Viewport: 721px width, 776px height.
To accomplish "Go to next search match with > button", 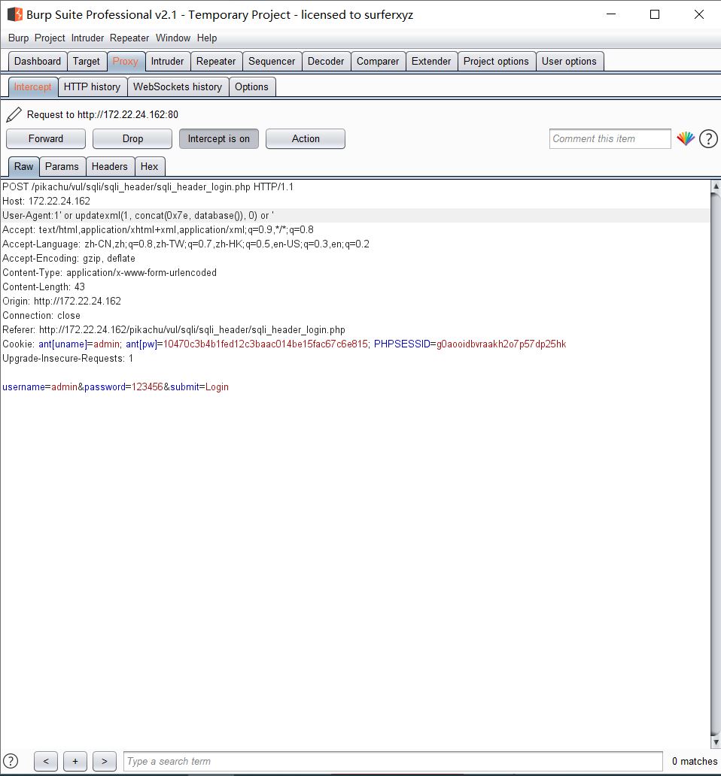I will click(105, 761).
